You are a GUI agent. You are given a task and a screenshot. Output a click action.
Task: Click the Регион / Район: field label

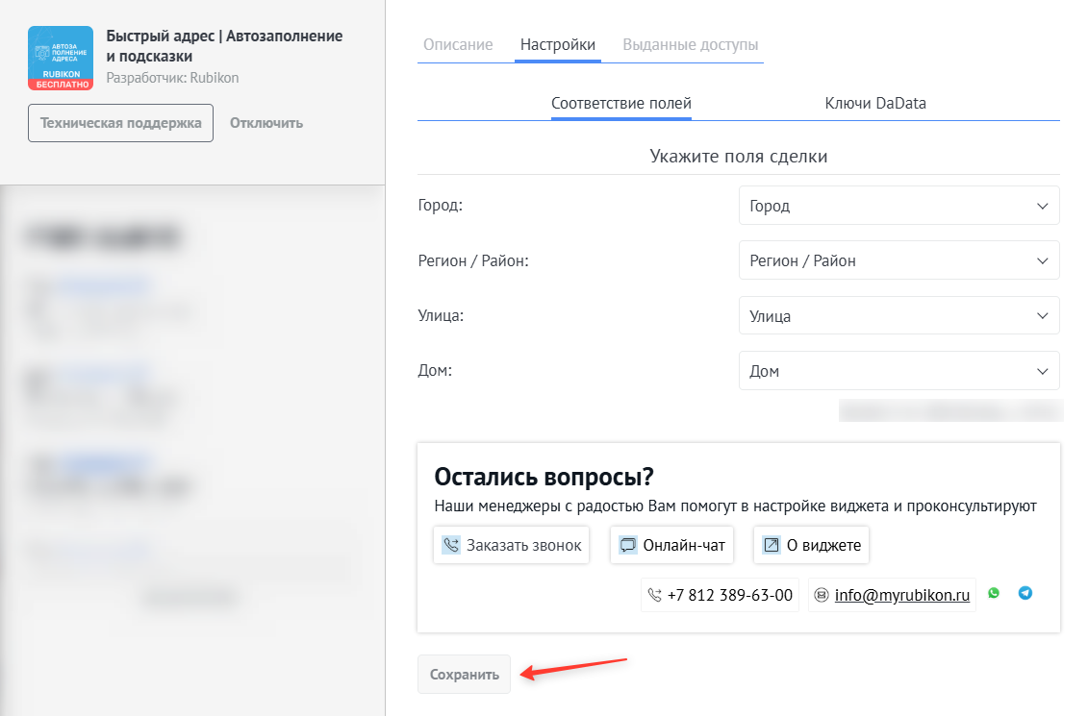tap(473, 260)
